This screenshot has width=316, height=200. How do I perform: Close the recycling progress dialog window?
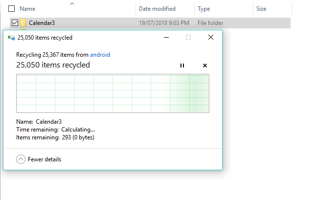[211, 37]
